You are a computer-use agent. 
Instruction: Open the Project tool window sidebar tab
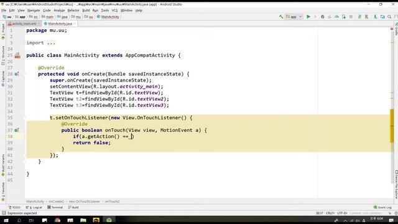[3, 31]
